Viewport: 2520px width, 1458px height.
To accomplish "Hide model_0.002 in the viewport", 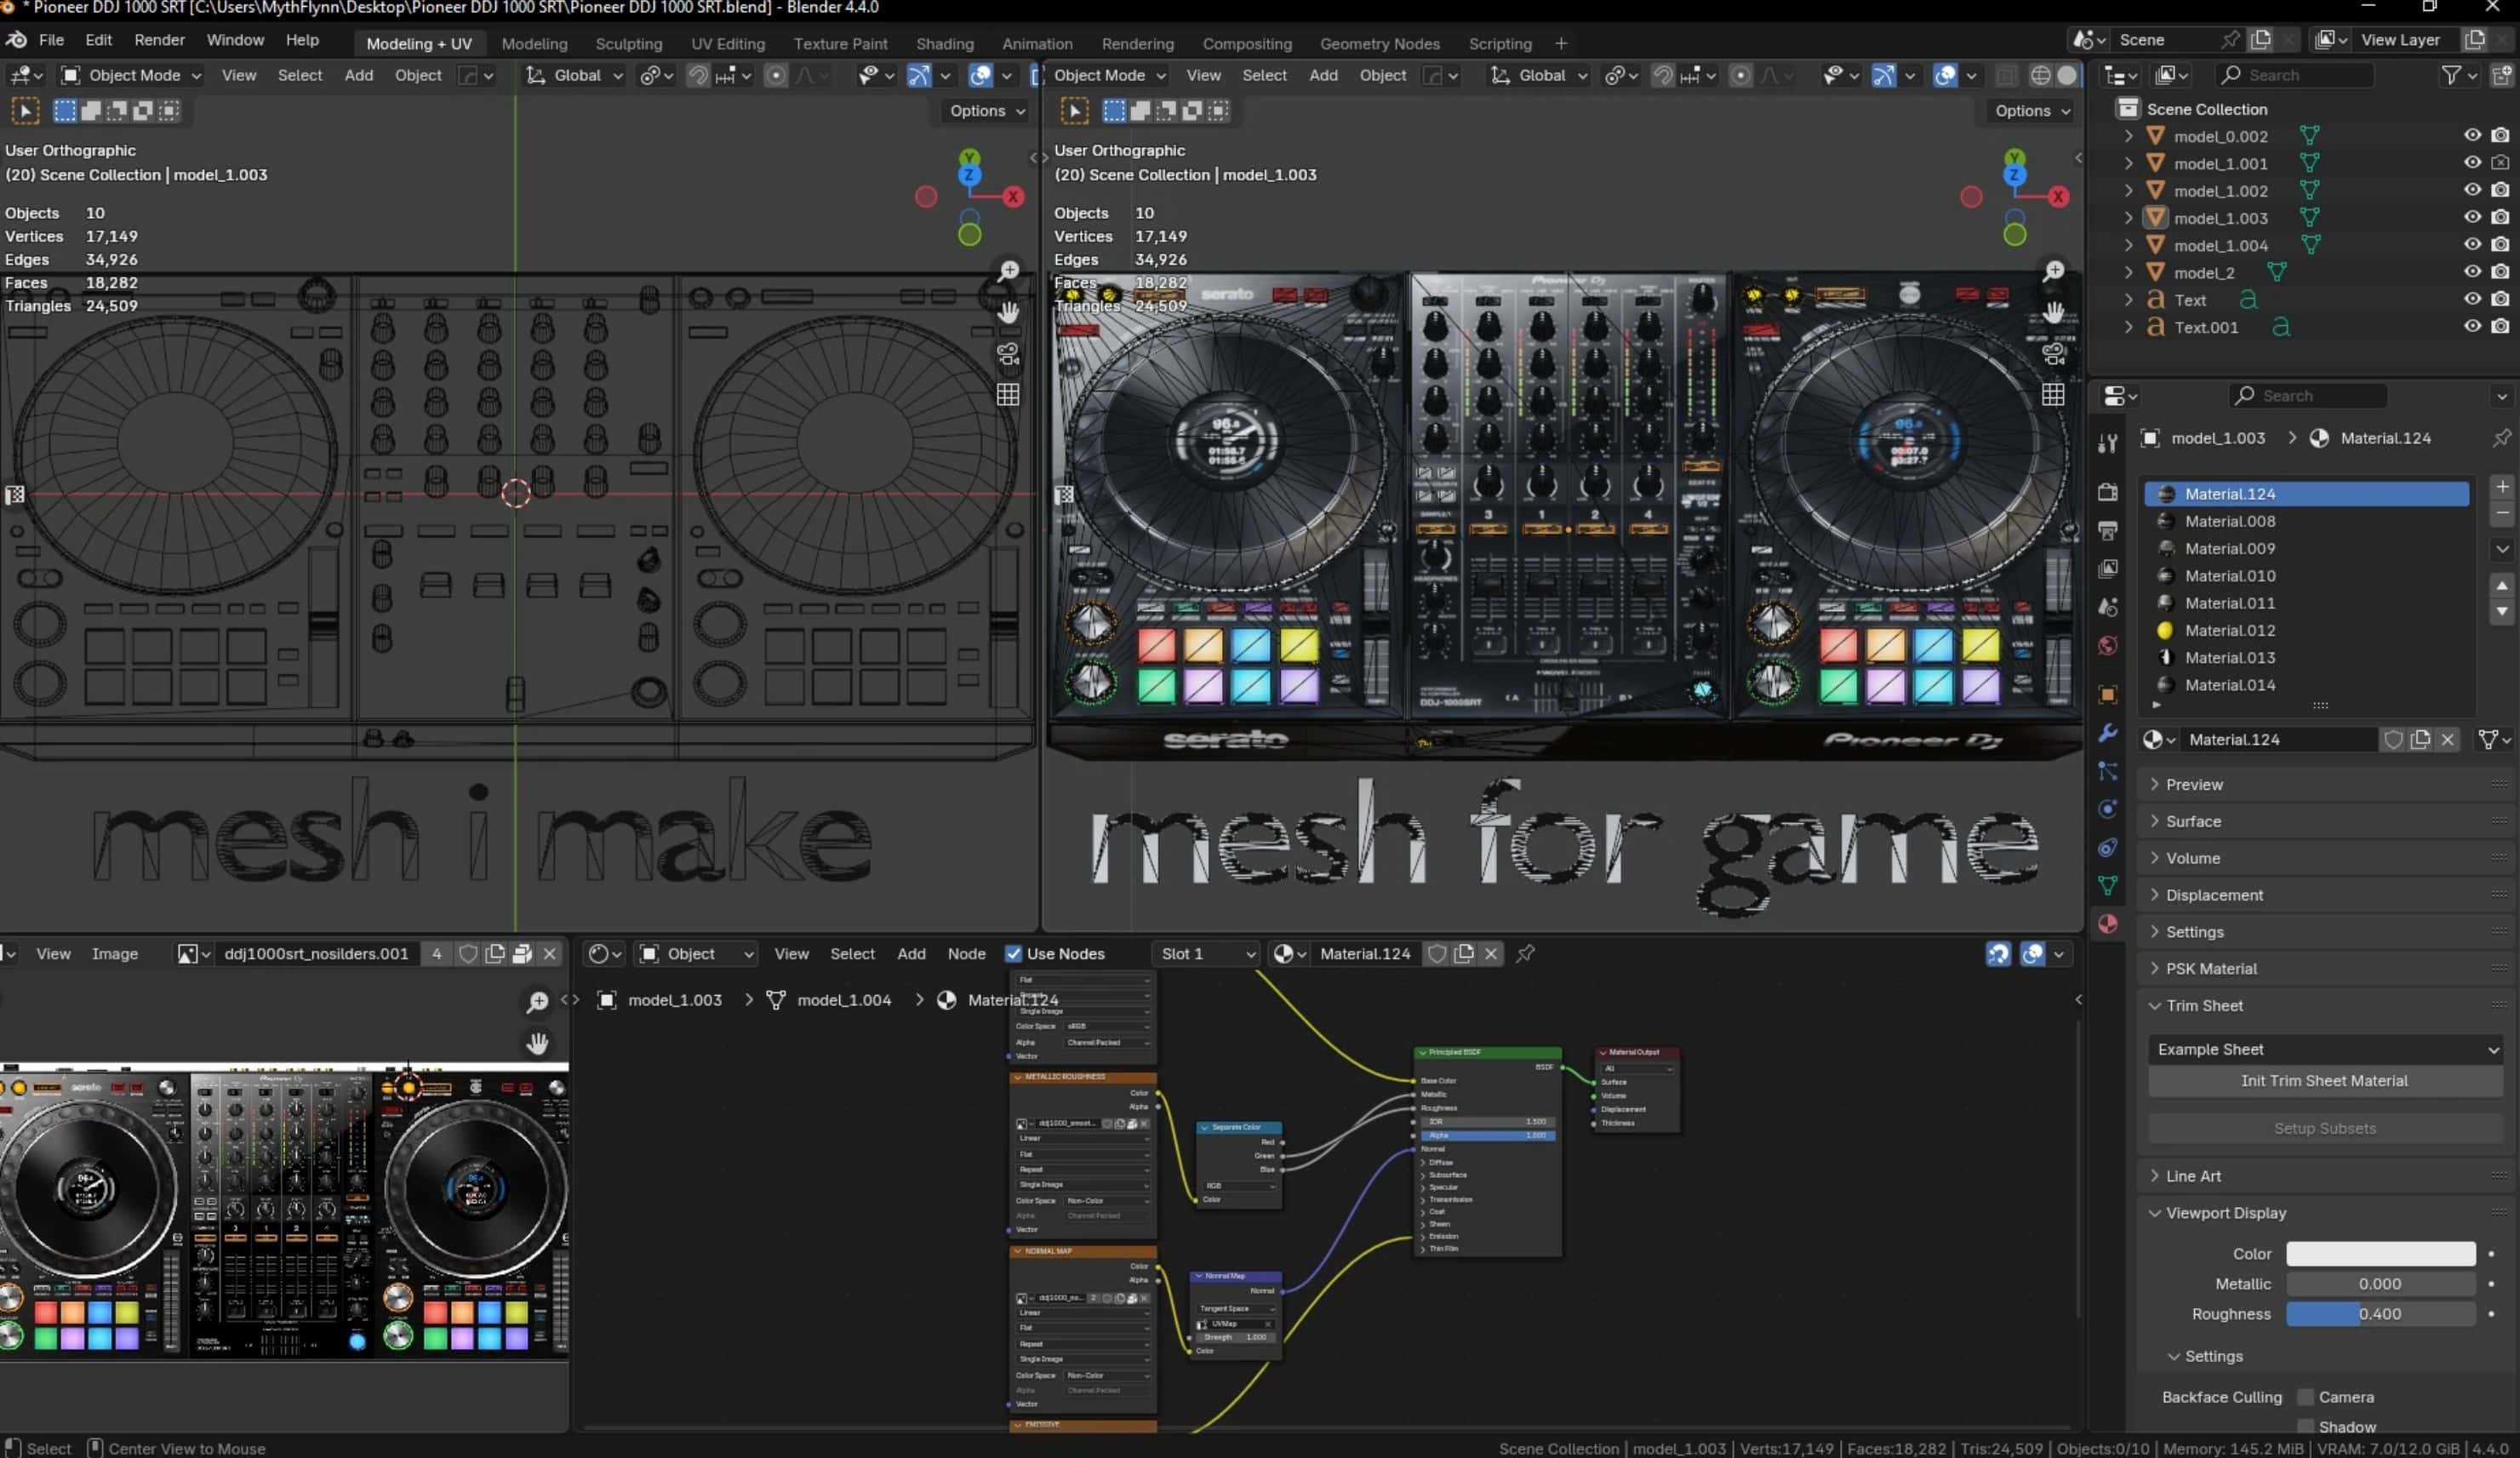I will (2472, 135).
